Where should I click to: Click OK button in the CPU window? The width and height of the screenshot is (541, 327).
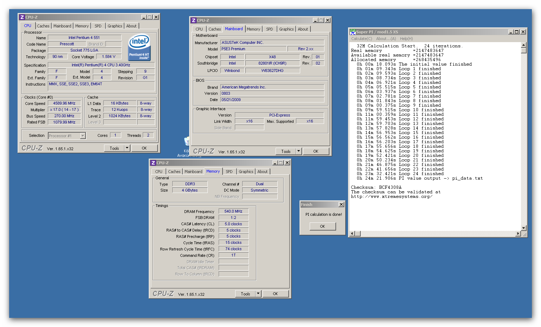pos(144,148)
